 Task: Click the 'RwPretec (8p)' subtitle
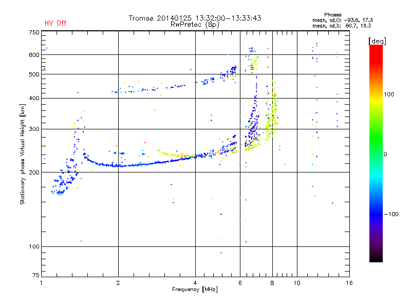[195, 25]
